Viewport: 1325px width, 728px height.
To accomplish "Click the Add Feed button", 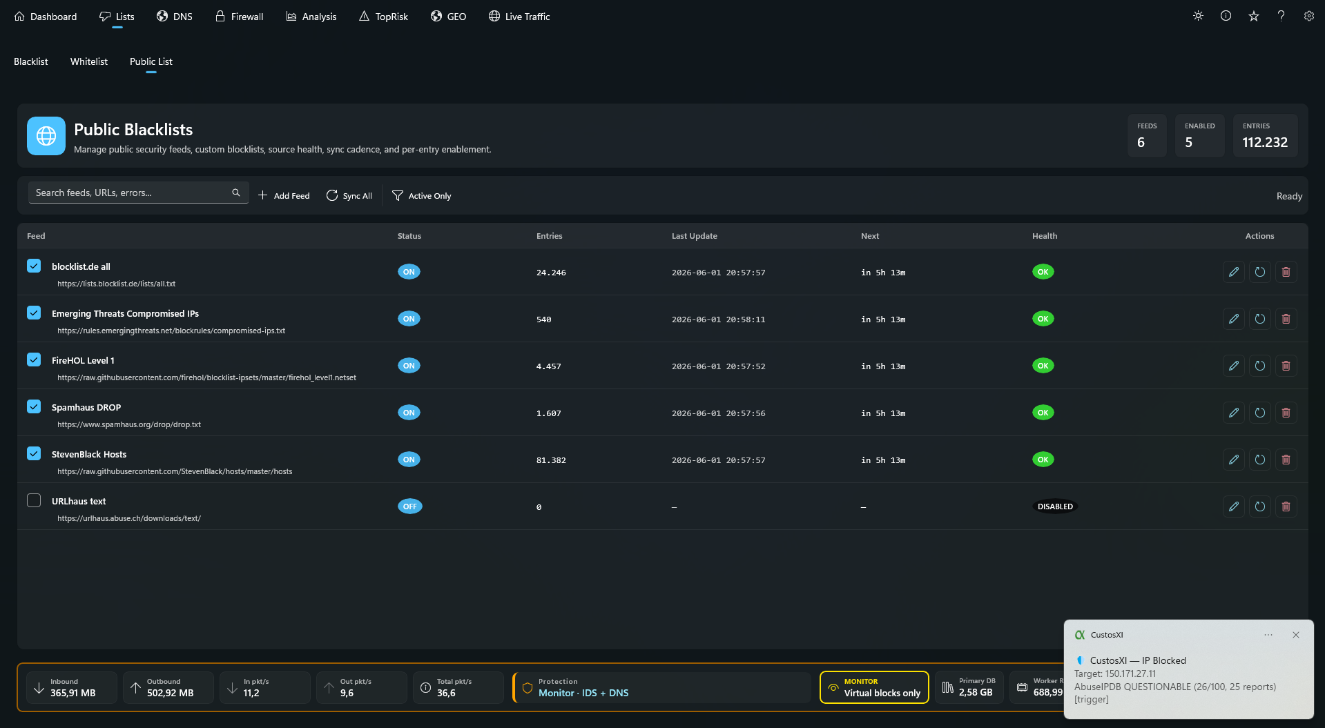I will click(284, 196).
